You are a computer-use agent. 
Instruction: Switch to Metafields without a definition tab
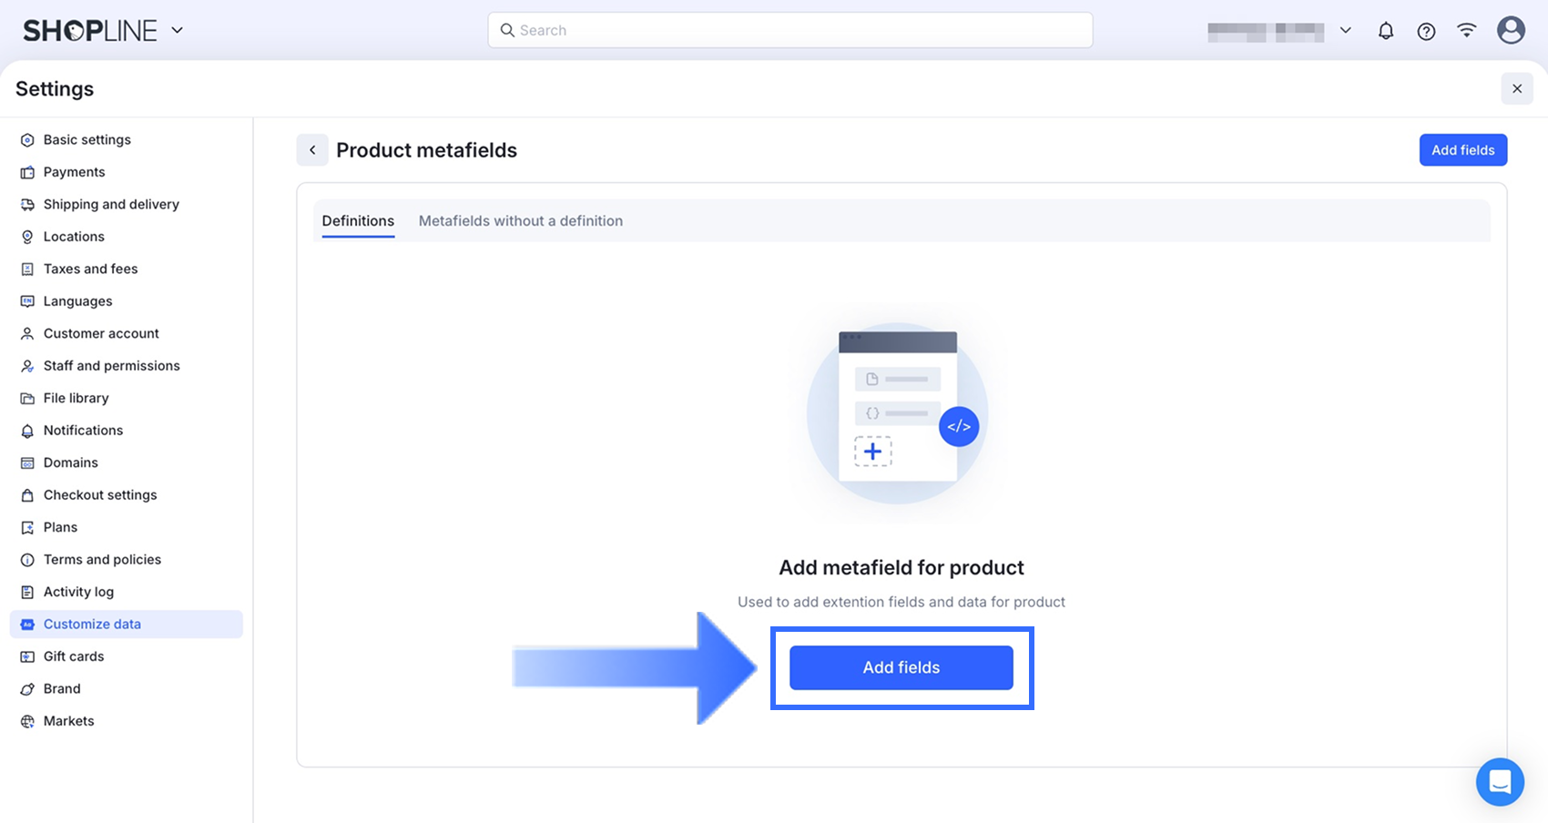pos(520,221)
